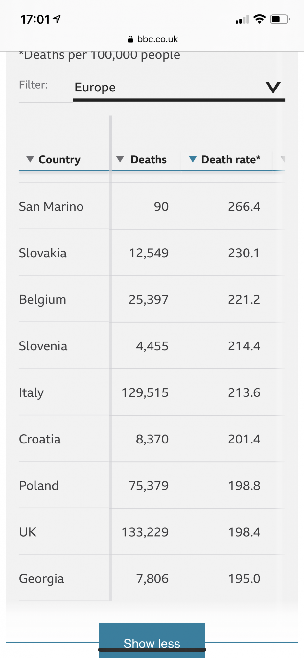Open the Europe filter dropdown
The width and height of the screenshot is (304, 658).
click(x=179, y=88)
